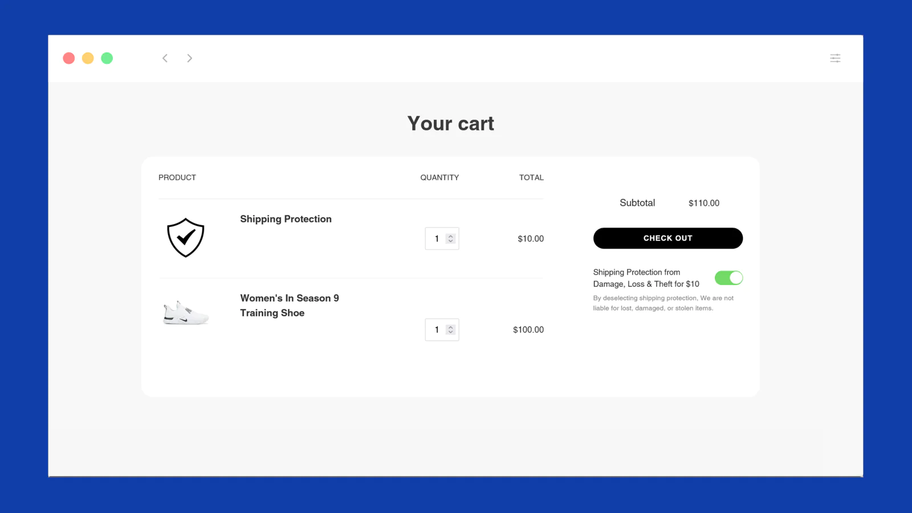Increase Training Shoe quantity with up arrow
This screenshot has height=513, width=912.
click(x=450, y=327)
